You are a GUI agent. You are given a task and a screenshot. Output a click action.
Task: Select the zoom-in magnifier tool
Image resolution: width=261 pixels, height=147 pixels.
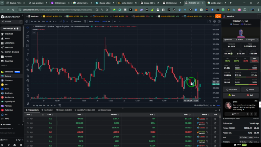28,70
